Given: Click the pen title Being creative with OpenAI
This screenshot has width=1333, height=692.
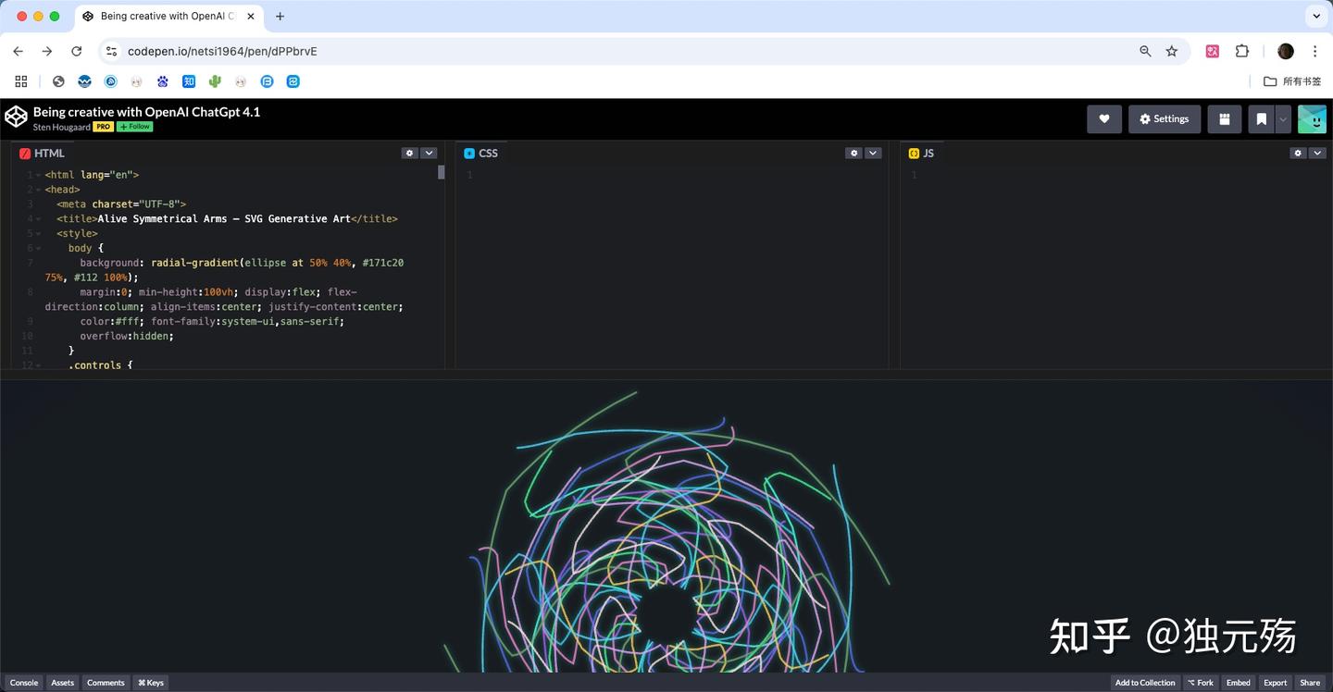Looking at the screenshot, I should [146, 112].
